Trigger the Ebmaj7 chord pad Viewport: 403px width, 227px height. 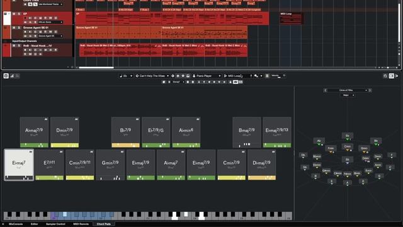coord(19,165)
